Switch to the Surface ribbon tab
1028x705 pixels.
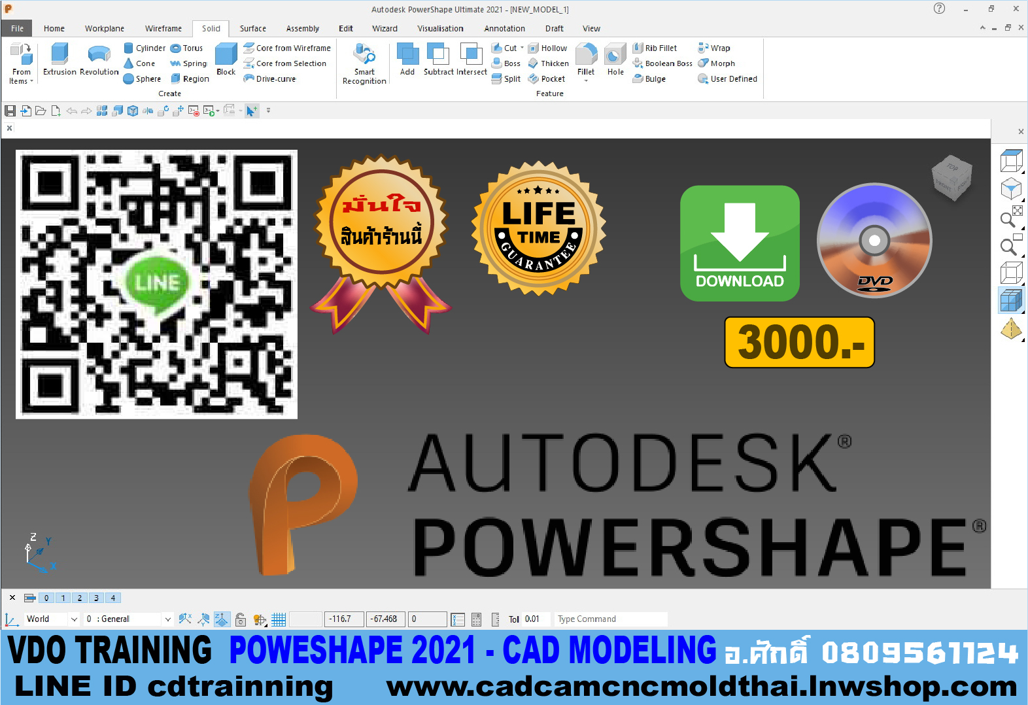tap(252, 29)
